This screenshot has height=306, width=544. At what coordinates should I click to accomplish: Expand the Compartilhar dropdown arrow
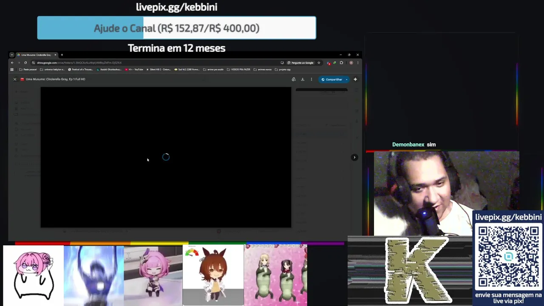[347, 79]
